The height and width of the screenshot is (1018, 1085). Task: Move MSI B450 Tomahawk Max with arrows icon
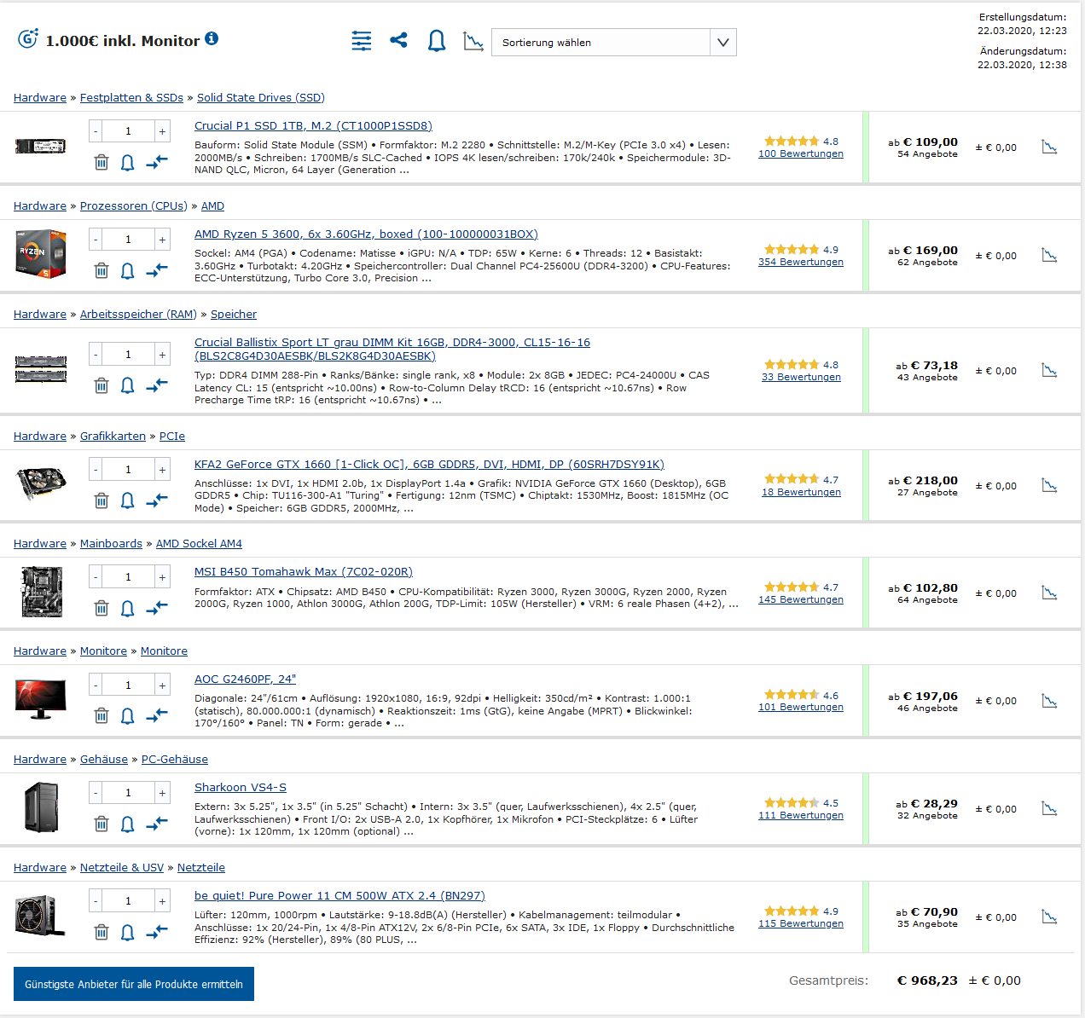(157, 607)
